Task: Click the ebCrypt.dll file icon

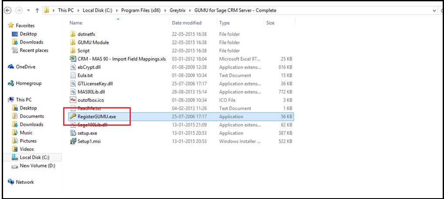Action: [x=73, y=67]
